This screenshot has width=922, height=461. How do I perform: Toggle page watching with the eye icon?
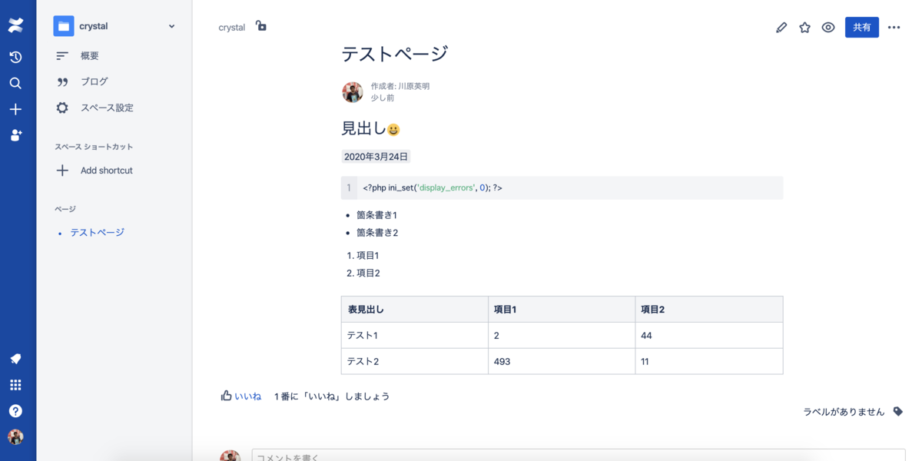pyautogui.click(x=827, y=28)
